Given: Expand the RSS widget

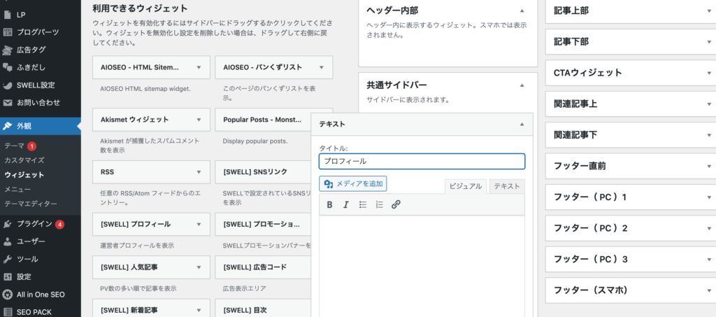Looking at the screenshot, I should click(198, 172).
